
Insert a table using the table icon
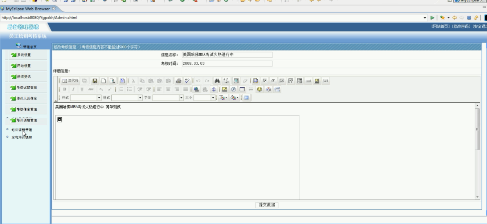coord(242,89)
